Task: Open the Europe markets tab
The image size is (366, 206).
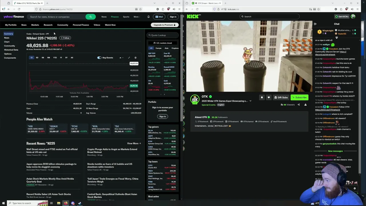Action: coord(158,48)
